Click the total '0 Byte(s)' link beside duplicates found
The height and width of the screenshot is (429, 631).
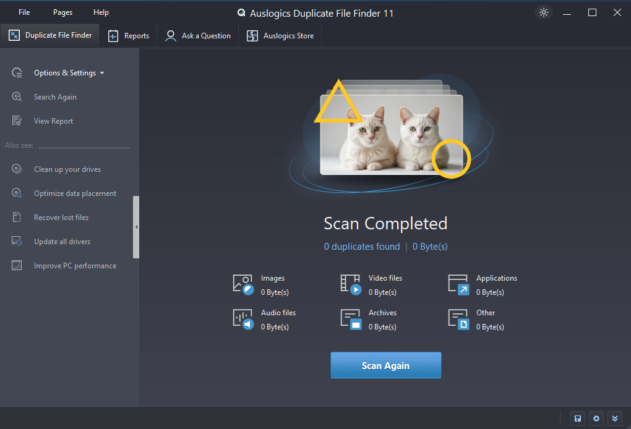[x=430, y=247]
